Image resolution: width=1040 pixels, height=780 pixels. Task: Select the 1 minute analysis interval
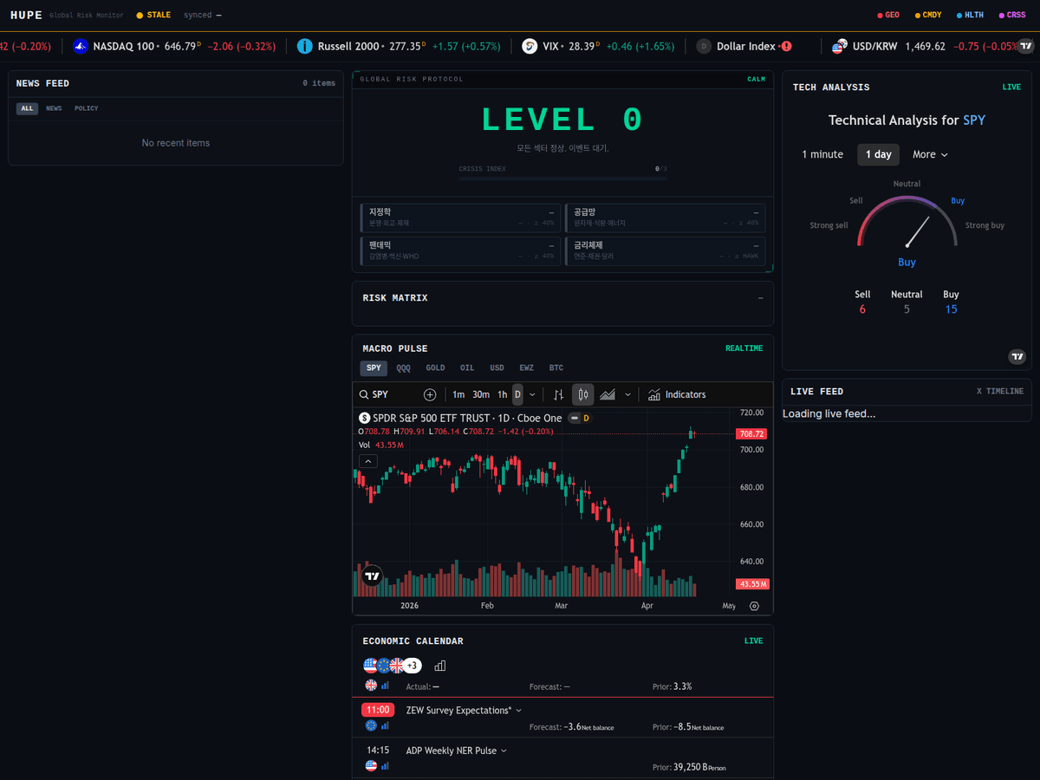tap(822, 154)
